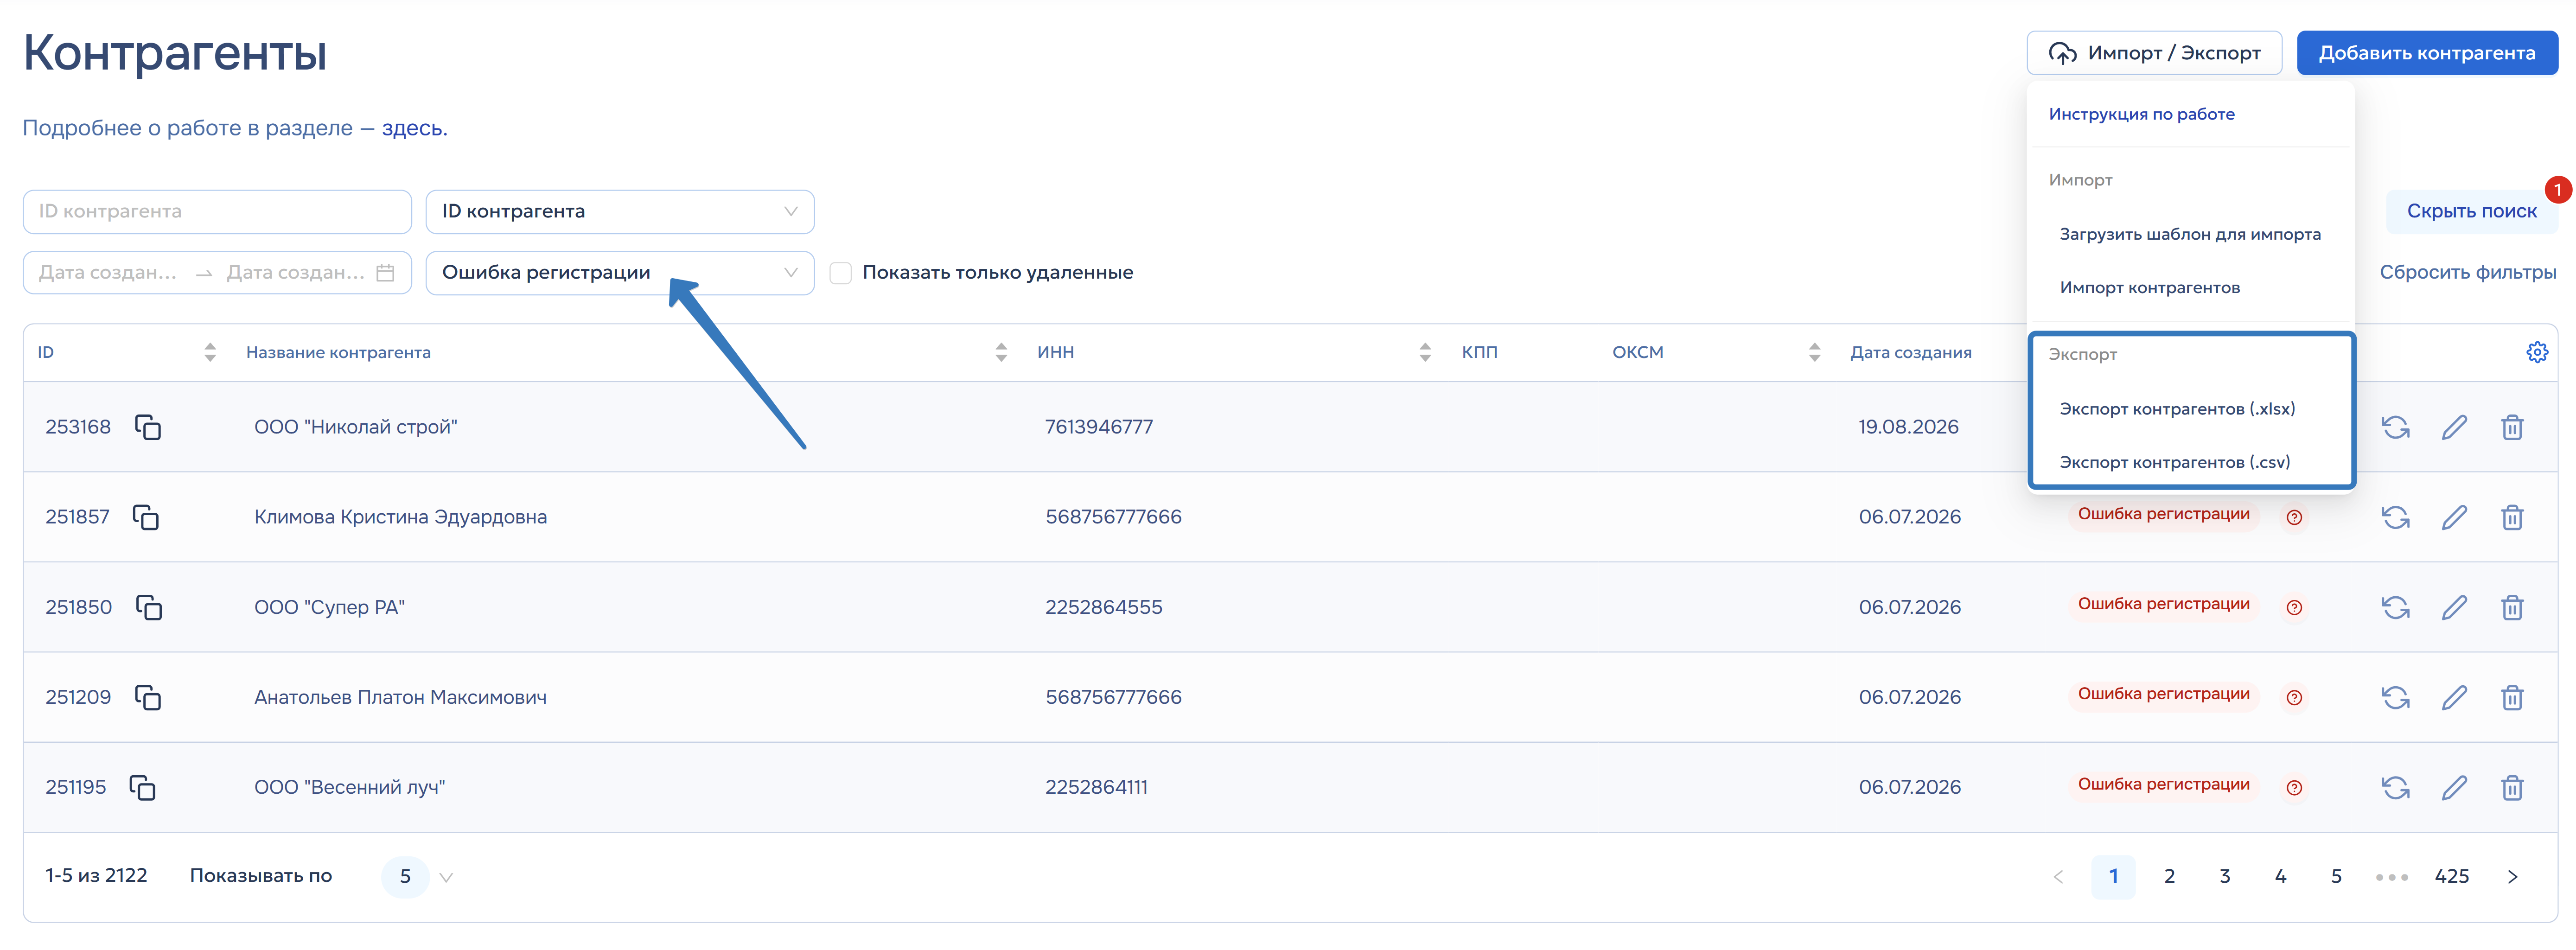
Task: Open the "ID контрагента" search-type dropdown
Action: pos(620,212)
